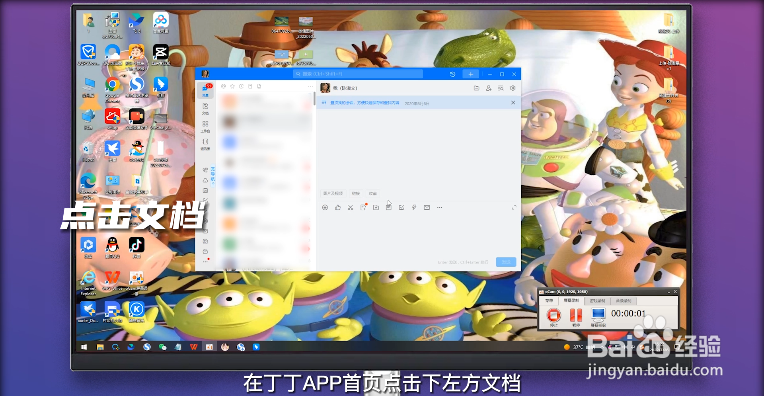The height and width of the screenshot is (396, 764).
Task: Open File Explorer from the taskbar
Action: click(100, 347)
